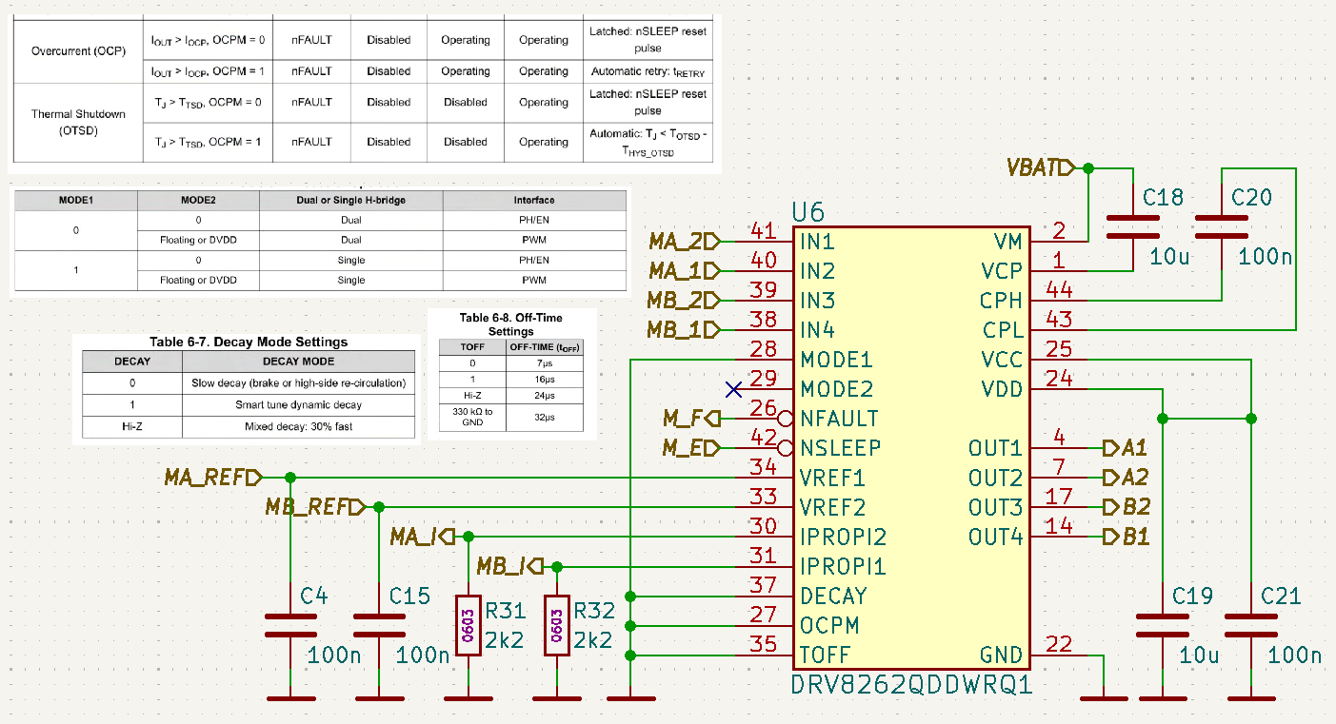The width and height of the screenshot is (1336, 724).
Task: Click the MB_I output label
Action: (x=510, y=566)
